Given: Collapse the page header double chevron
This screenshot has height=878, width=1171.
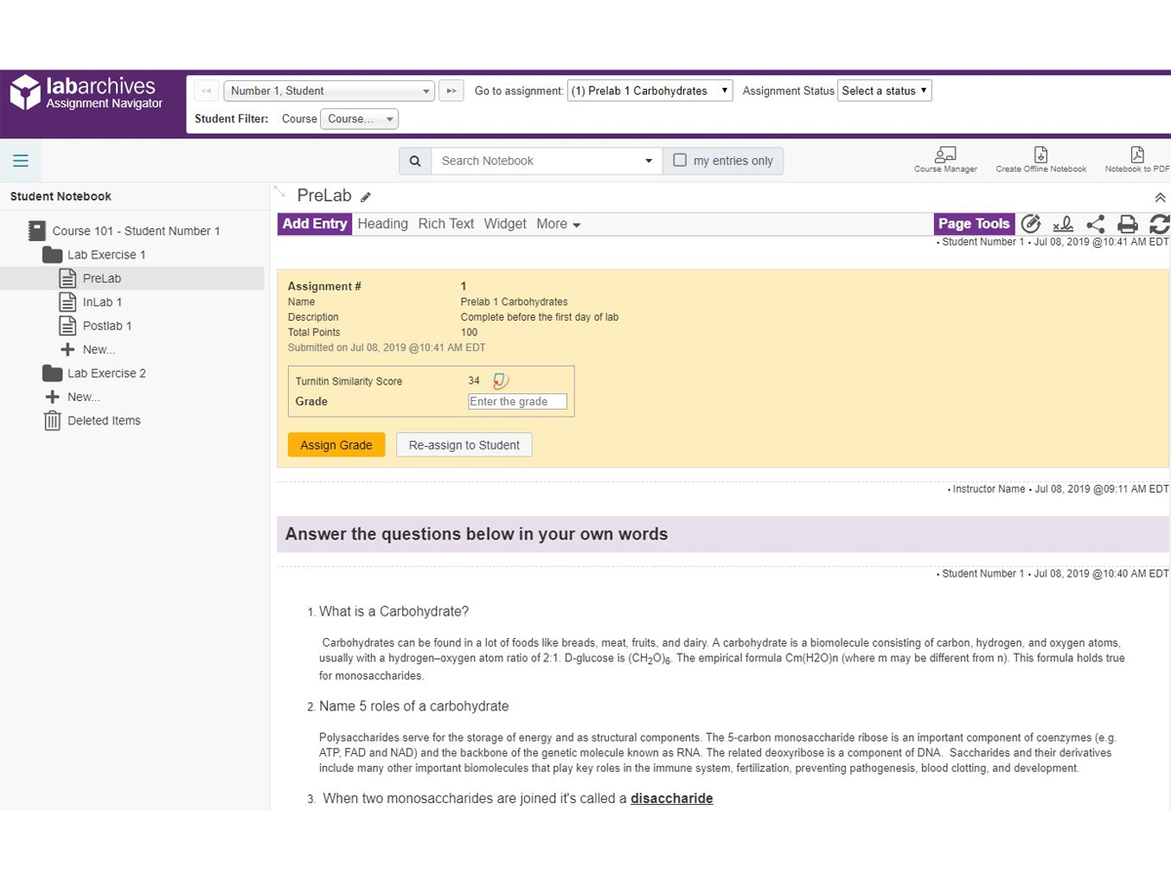Looking at the screenshot, I should [1160, 197].
